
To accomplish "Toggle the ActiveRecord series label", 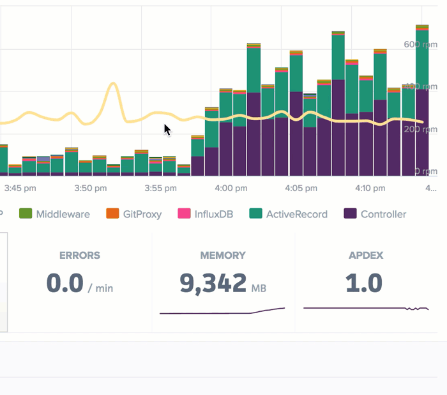I will [297, 214].
